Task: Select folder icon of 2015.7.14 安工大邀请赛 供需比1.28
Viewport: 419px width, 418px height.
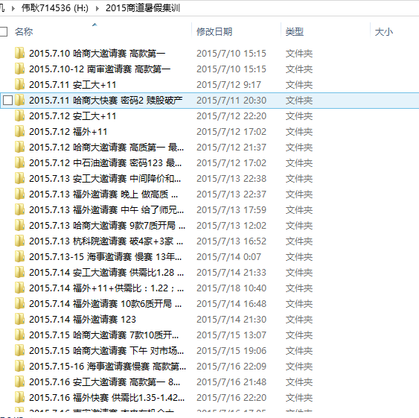Action: 20,272
